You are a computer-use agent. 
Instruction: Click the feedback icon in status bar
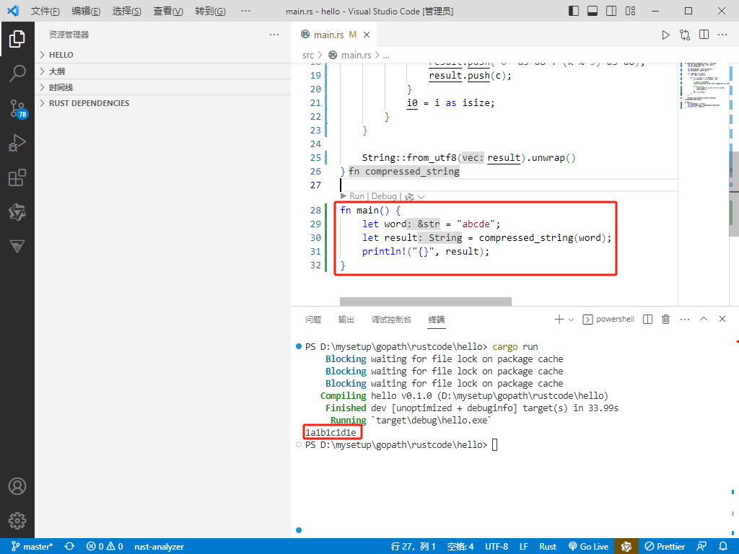(x=701, y=547)
